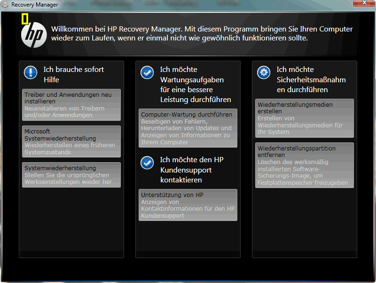Click the checkmark icon beside 'HP Kundensupport kontaktieren'
This screenshot has width=376, height=283.
click(x=147, y=163)
